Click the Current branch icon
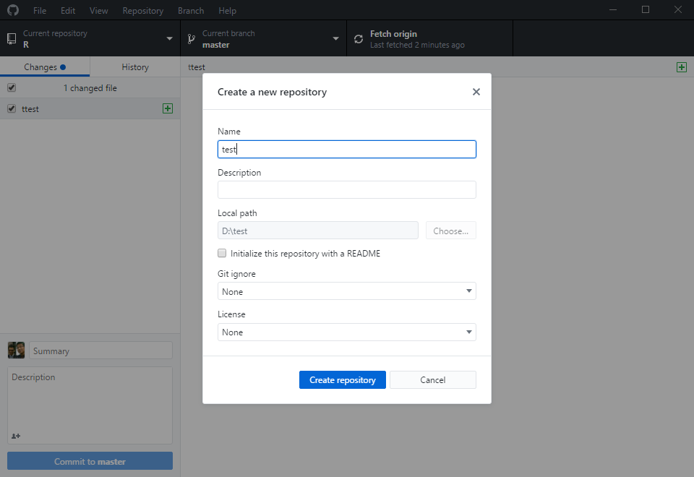The height and width of the screenshot is (477, 694). (192, 39)
